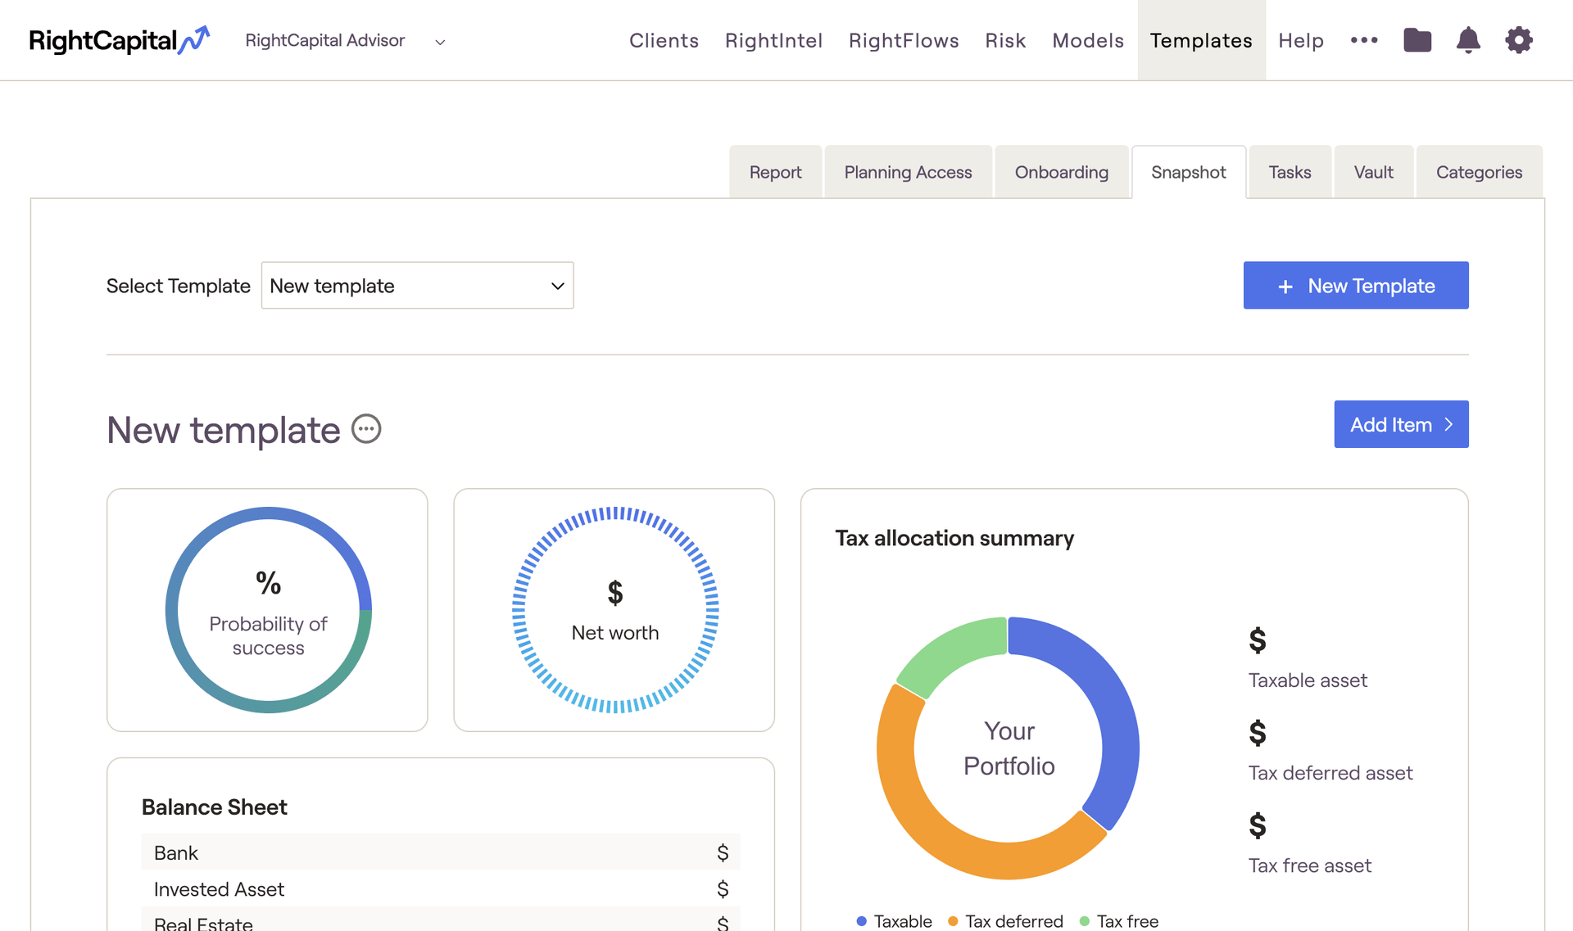This screenshot has width=1573, height=931.
Task: Click the Tax free legend dot
Action: (x=1085, y=921)
